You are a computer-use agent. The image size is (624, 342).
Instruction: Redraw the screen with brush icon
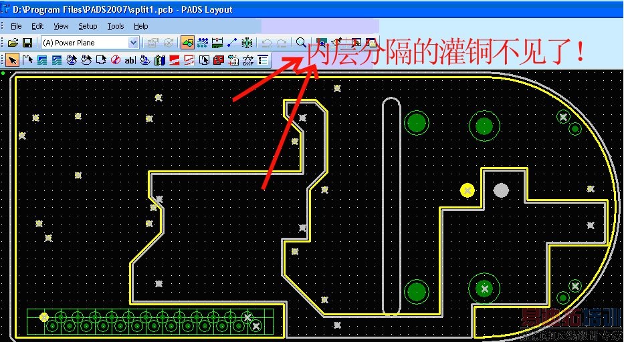coord(336,42)
